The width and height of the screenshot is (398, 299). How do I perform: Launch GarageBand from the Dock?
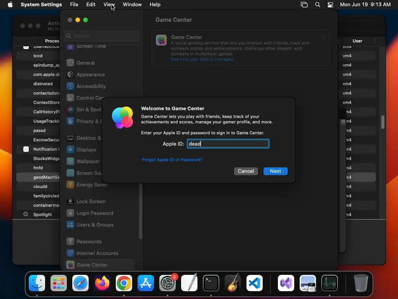point(233,283)
